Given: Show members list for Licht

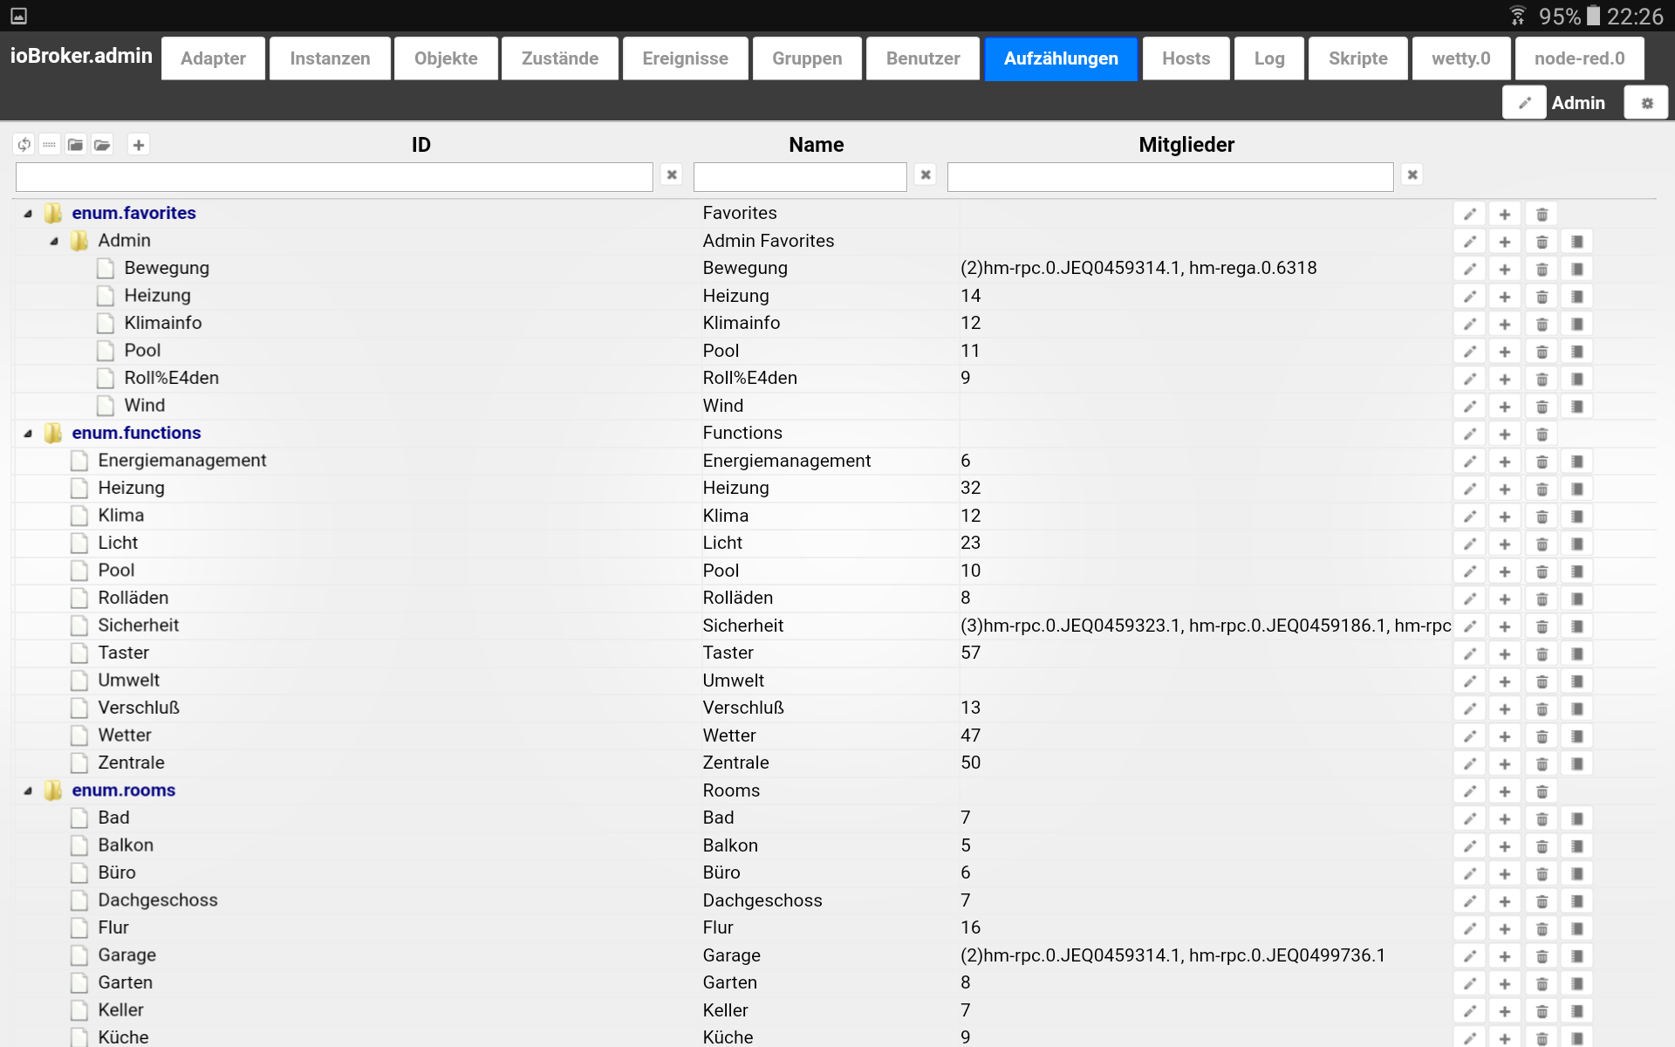Looking at the screenshot, I should (x=1576, y=544).
